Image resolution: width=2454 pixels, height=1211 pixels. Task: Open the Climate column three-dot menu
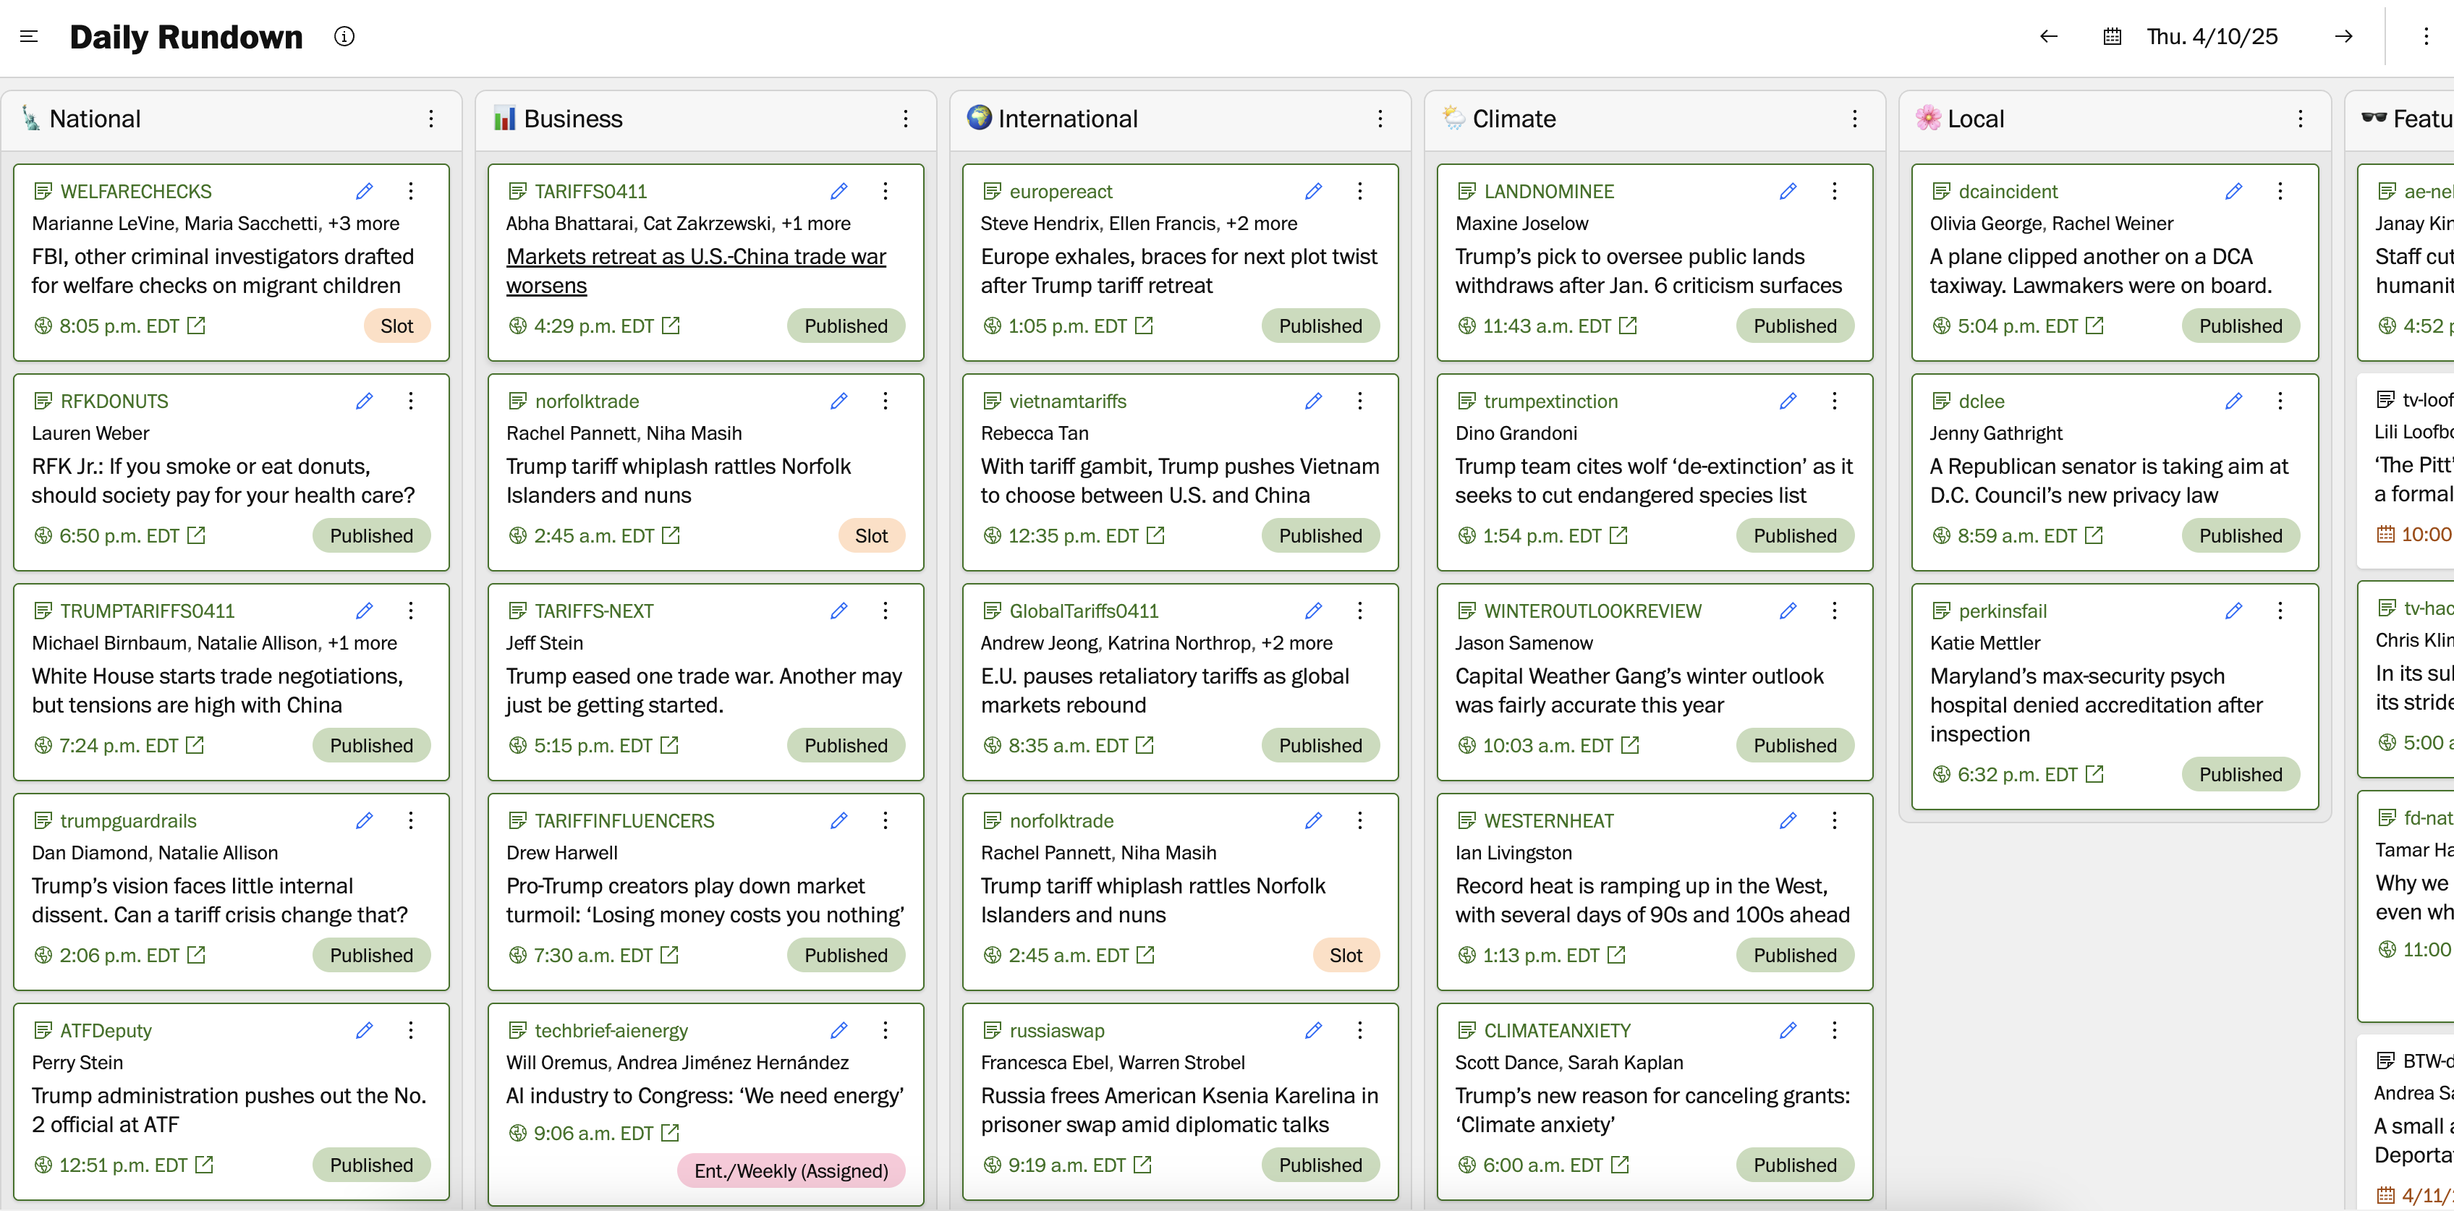(x=1854, y=118)
